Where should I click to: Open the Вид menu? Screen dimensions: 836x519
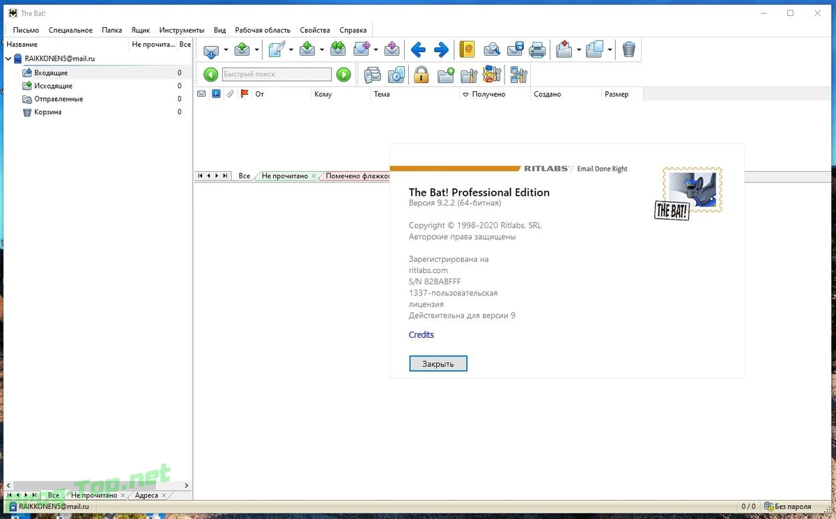(x=220, y=30)
